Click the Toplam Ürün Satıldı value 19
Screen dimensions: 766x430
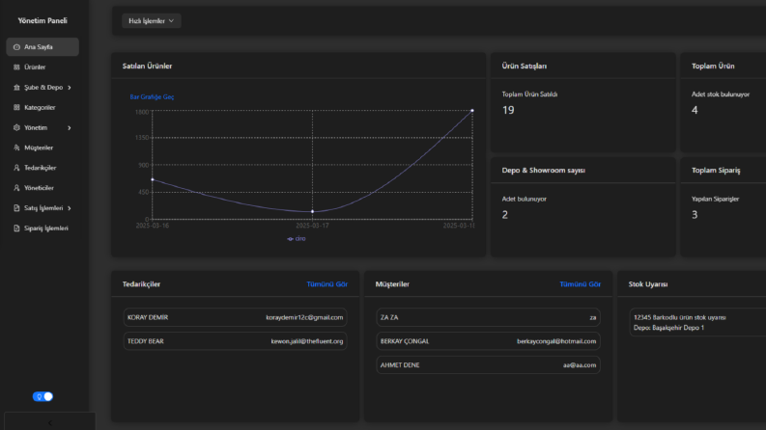click(x=508, y=110)
